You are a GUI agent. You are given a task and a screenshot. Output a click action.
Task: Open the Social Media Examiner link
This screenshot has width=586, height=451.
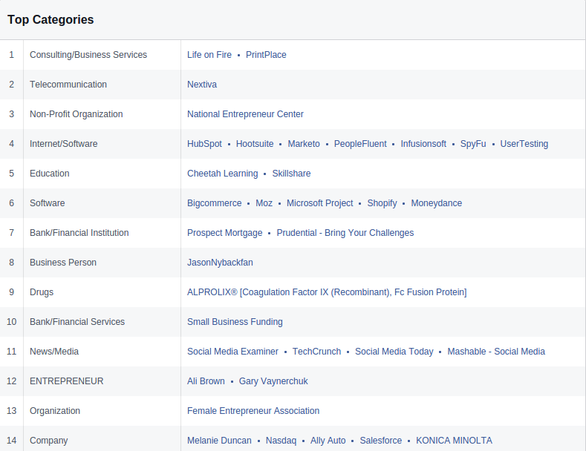[x=232, y=352]
